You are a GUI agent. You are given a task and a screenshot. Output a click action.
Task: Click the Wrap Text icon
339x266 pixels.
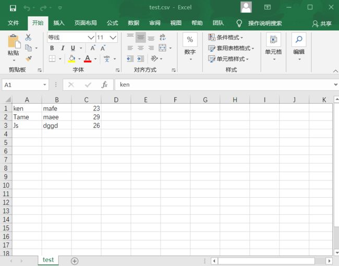pyautogui.click(x=163, y=37)
